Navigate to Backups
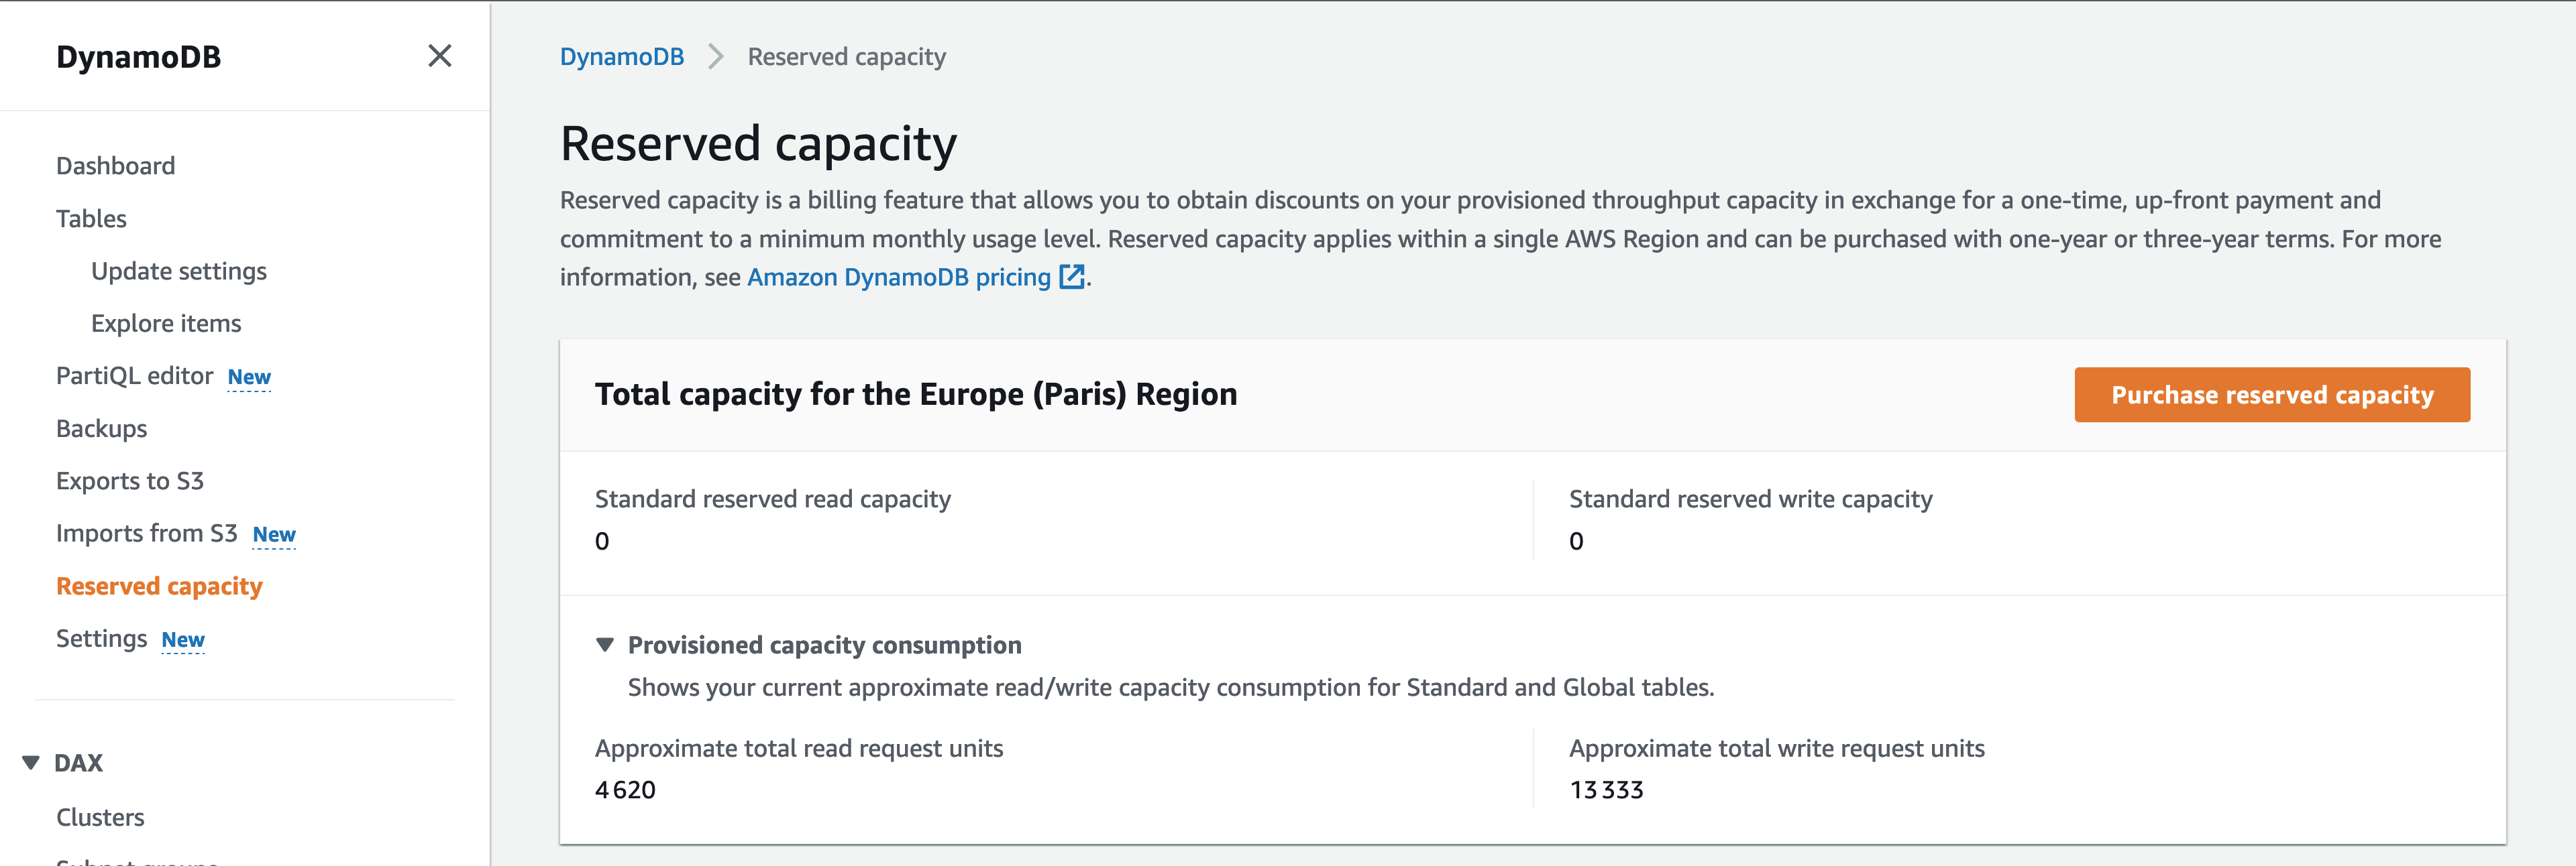The height and width of the screenshot is (866, 2576). click(101, 428)
